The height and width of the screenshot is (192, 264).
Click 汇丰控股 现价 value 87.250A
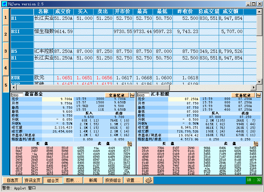pyautogui.click(x=192, y=99)
